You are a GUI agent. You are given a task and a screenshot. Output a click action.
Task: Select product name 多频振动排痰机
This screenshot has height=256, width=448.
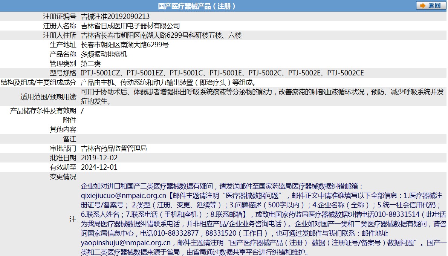click(x=104, y=54)
